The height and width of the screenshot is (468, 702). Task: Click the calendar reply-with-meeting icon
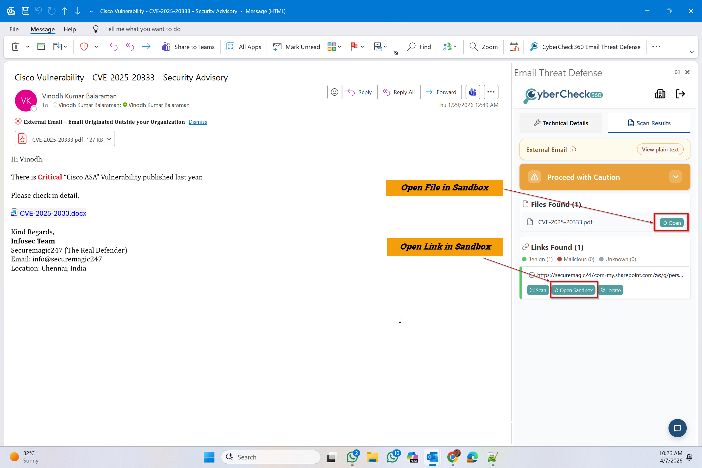pyautogui.click(x=514, y=47)
